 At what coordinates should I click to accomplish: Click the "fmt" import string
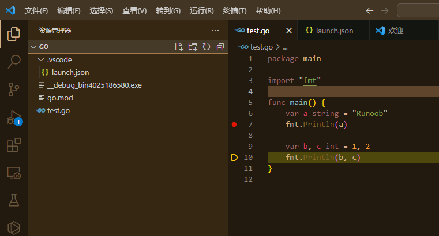pyautogui.click(x=310, y=81)
